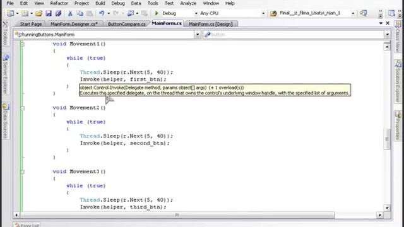This screenshot has height=227, width=404.
Task: Click the vertical scrollbar down arrow
Action: click(x=387, y=207)
